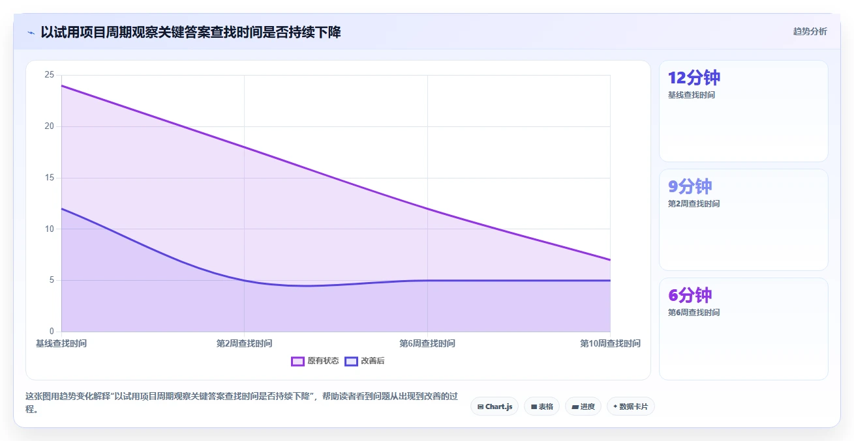Click the 原有状态 purple legend swatch
This screenshot has width=854, height=441.
tap(297, 361)
